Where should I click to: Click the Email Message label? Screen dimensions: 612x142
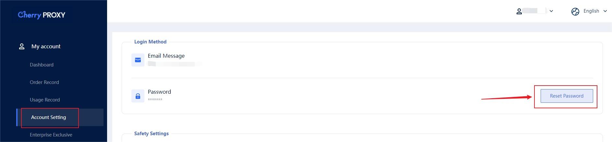166,56
